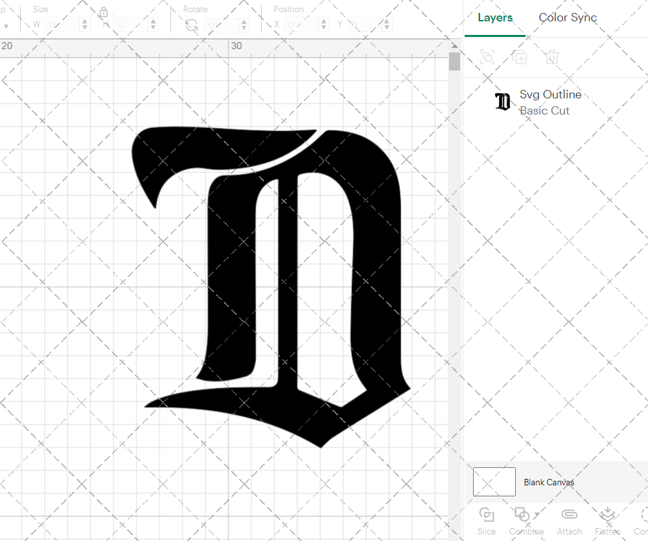Click the Width stepper arrows
Viewport: 648px width, 541px height.
click(x=85, y=25)
